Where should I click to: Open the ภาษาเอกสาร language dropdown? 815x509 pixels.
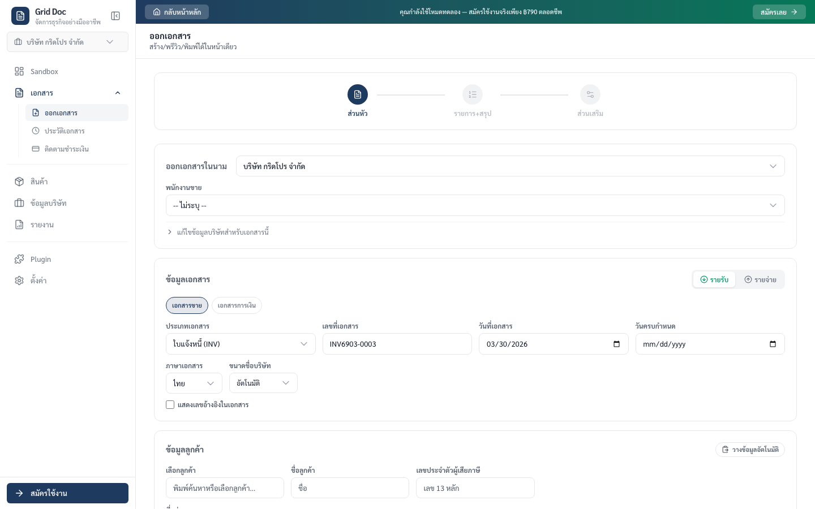click(x=194, y=383)
